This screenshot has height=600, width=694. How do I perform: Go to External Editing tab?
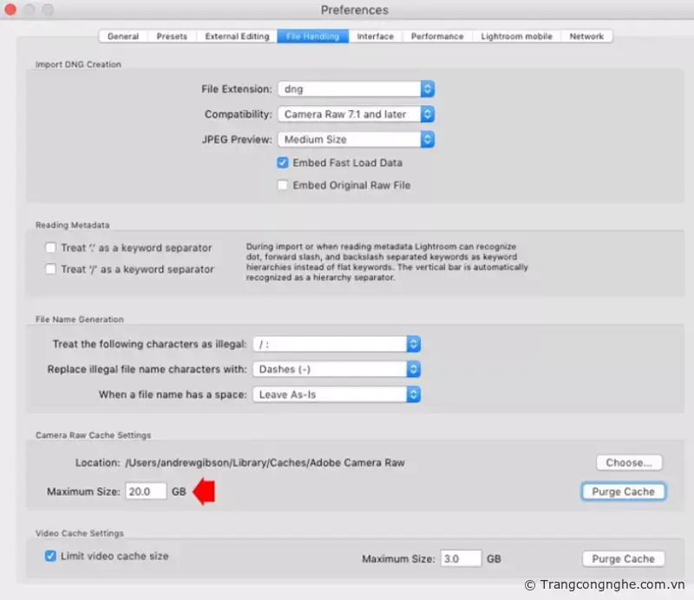(237, 36)
